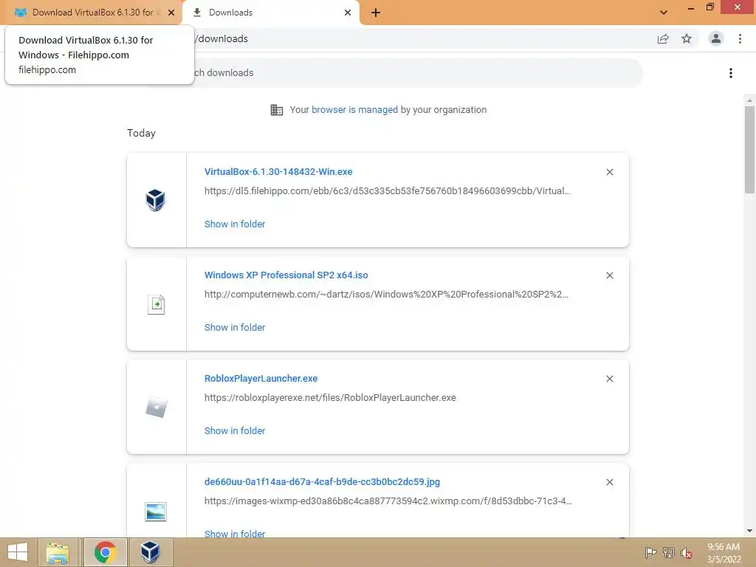
Task: Click the scrollbar down arrow
Action: coord(749,531)
